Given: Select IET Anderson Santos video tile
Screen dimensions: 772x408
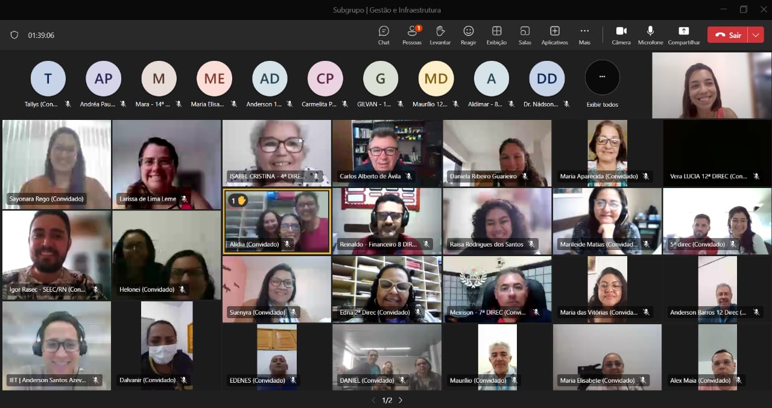Looking at the screenshot, I should (57, 346).
